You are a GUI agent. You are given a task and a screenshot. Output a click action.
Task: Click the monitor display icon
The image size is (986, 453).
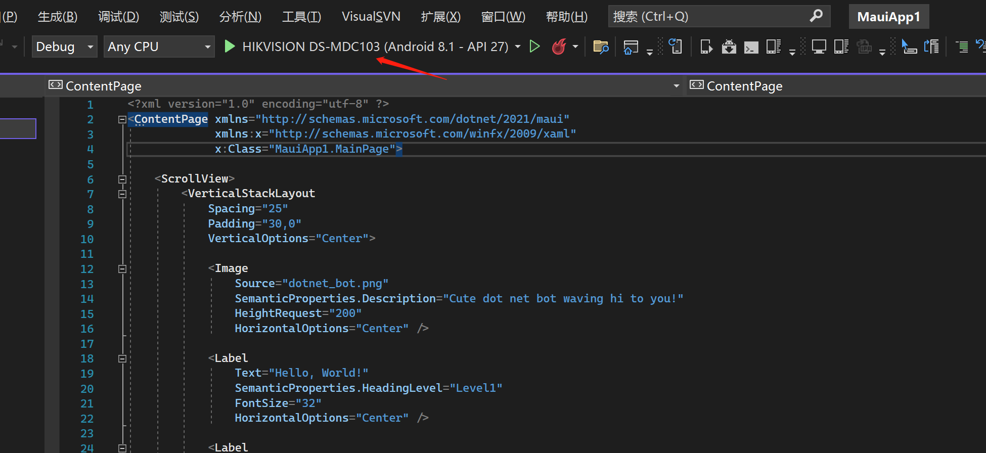[x=819, y=47]
